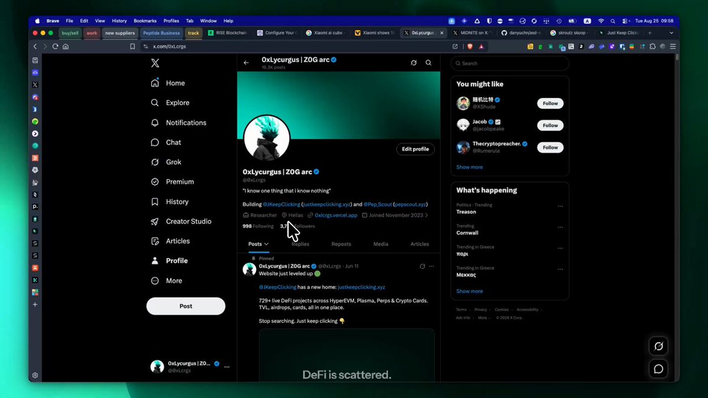Image resolution: width=708 pixels, height=398 pixels.
Task: Click Brave Shields icon in address bar
Action: tap(470, 46)
